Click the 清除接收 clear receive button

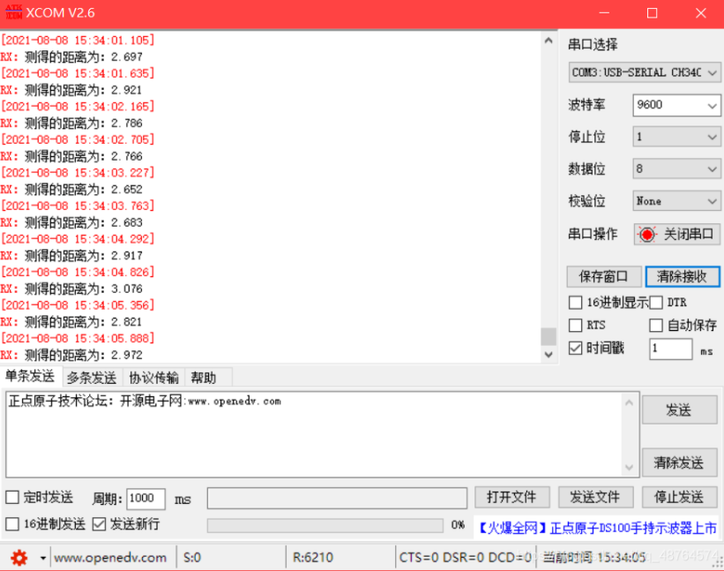[683, 277]
